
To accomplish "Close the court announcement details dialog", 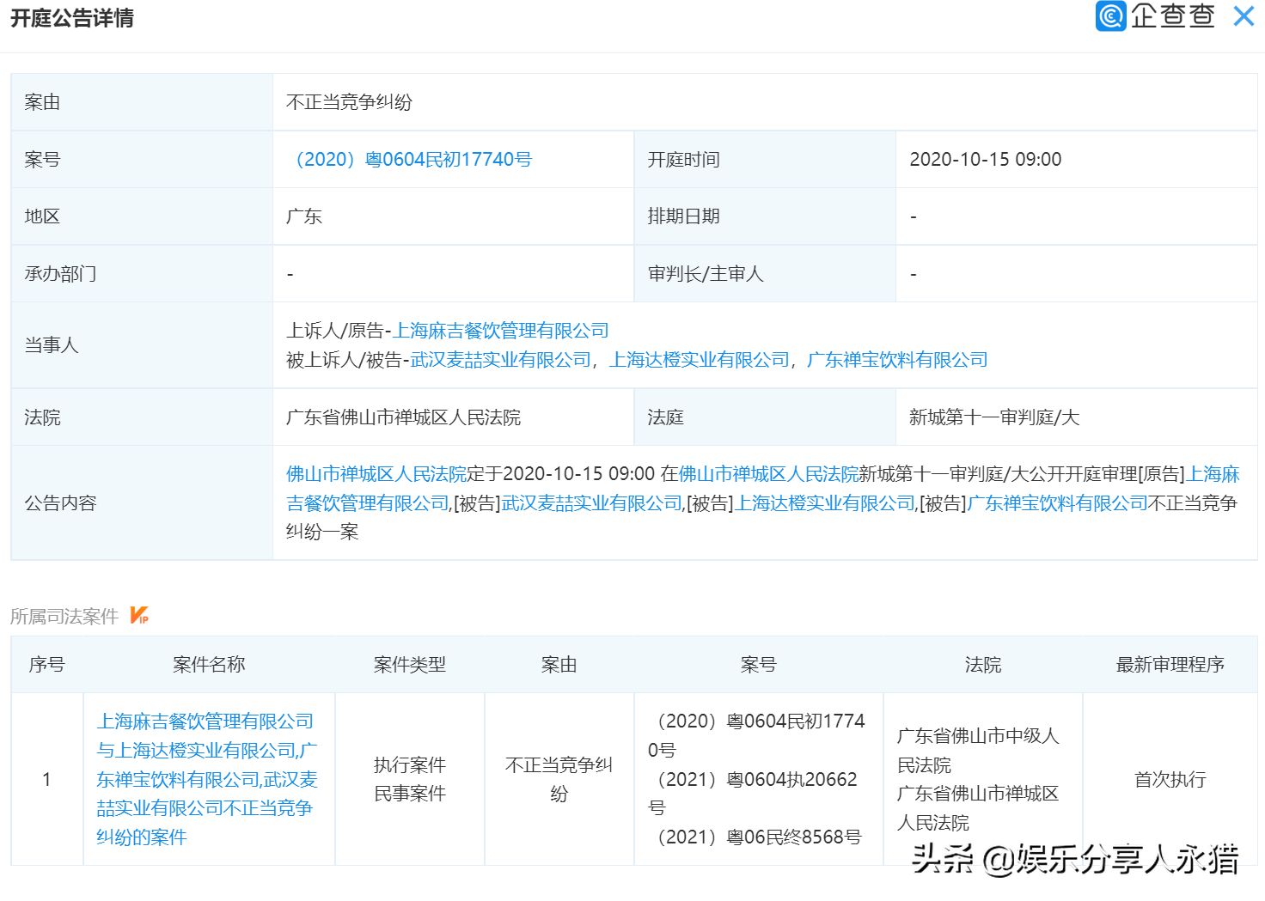I will [1244, 16].
